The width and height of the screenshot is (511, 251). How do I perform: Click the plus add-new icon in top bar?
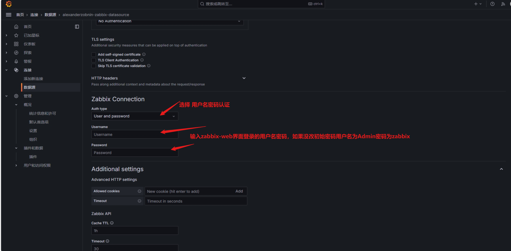pos(476,4)
